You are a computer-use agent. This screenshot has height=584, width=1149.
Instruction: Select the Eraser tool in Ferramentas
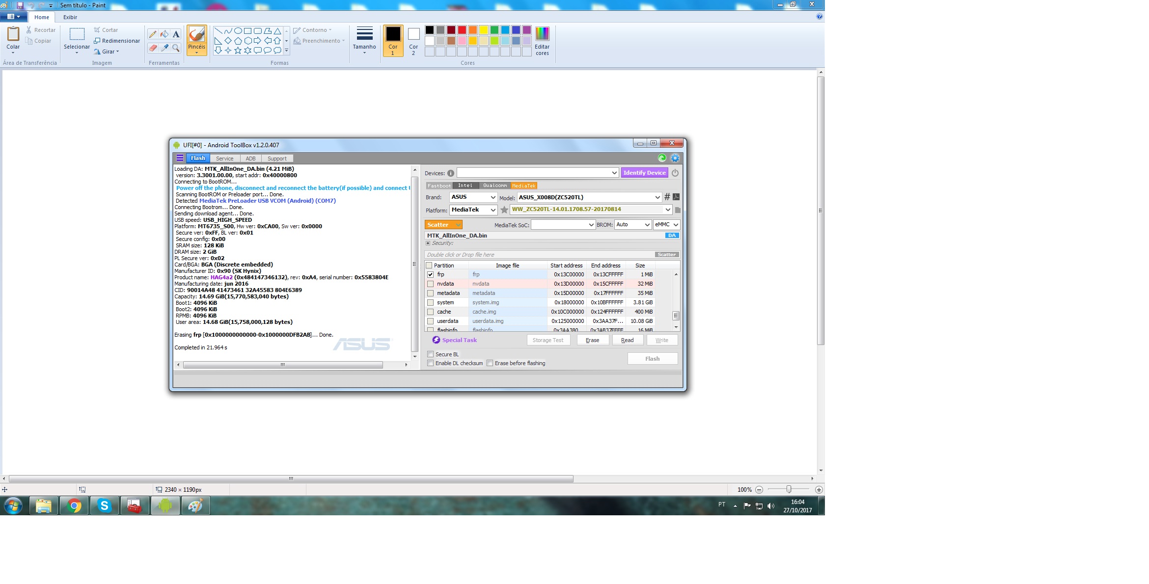point(153,48)
